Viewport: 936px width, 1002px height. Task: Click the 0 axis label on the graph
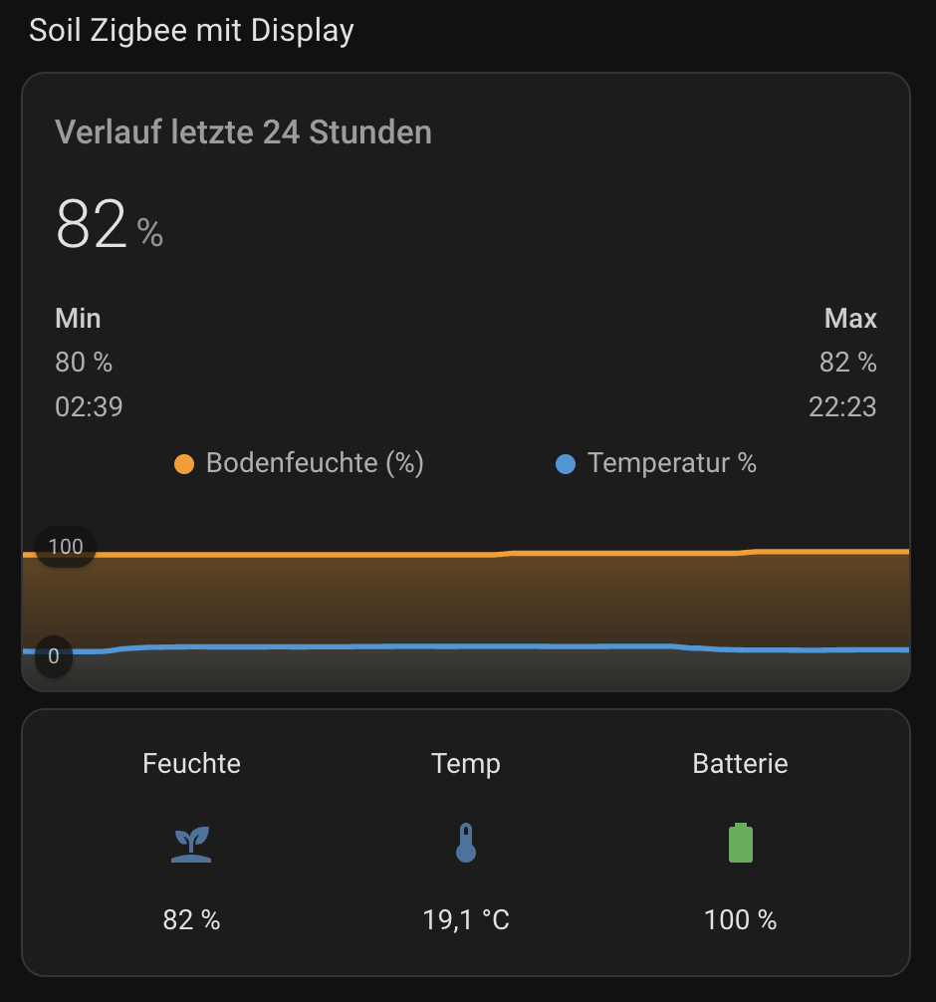click(x=53, y=656)
